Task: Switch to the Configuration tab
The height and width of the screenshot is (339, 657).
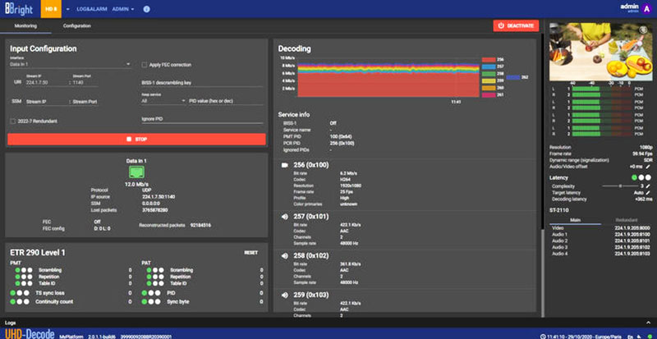Action: click(77, 26)
